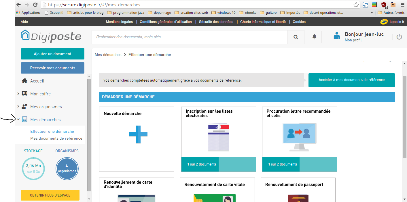Open 'ebooks' bookmarks folder
The image size is (407, 202).
click(x=248, y=13)
